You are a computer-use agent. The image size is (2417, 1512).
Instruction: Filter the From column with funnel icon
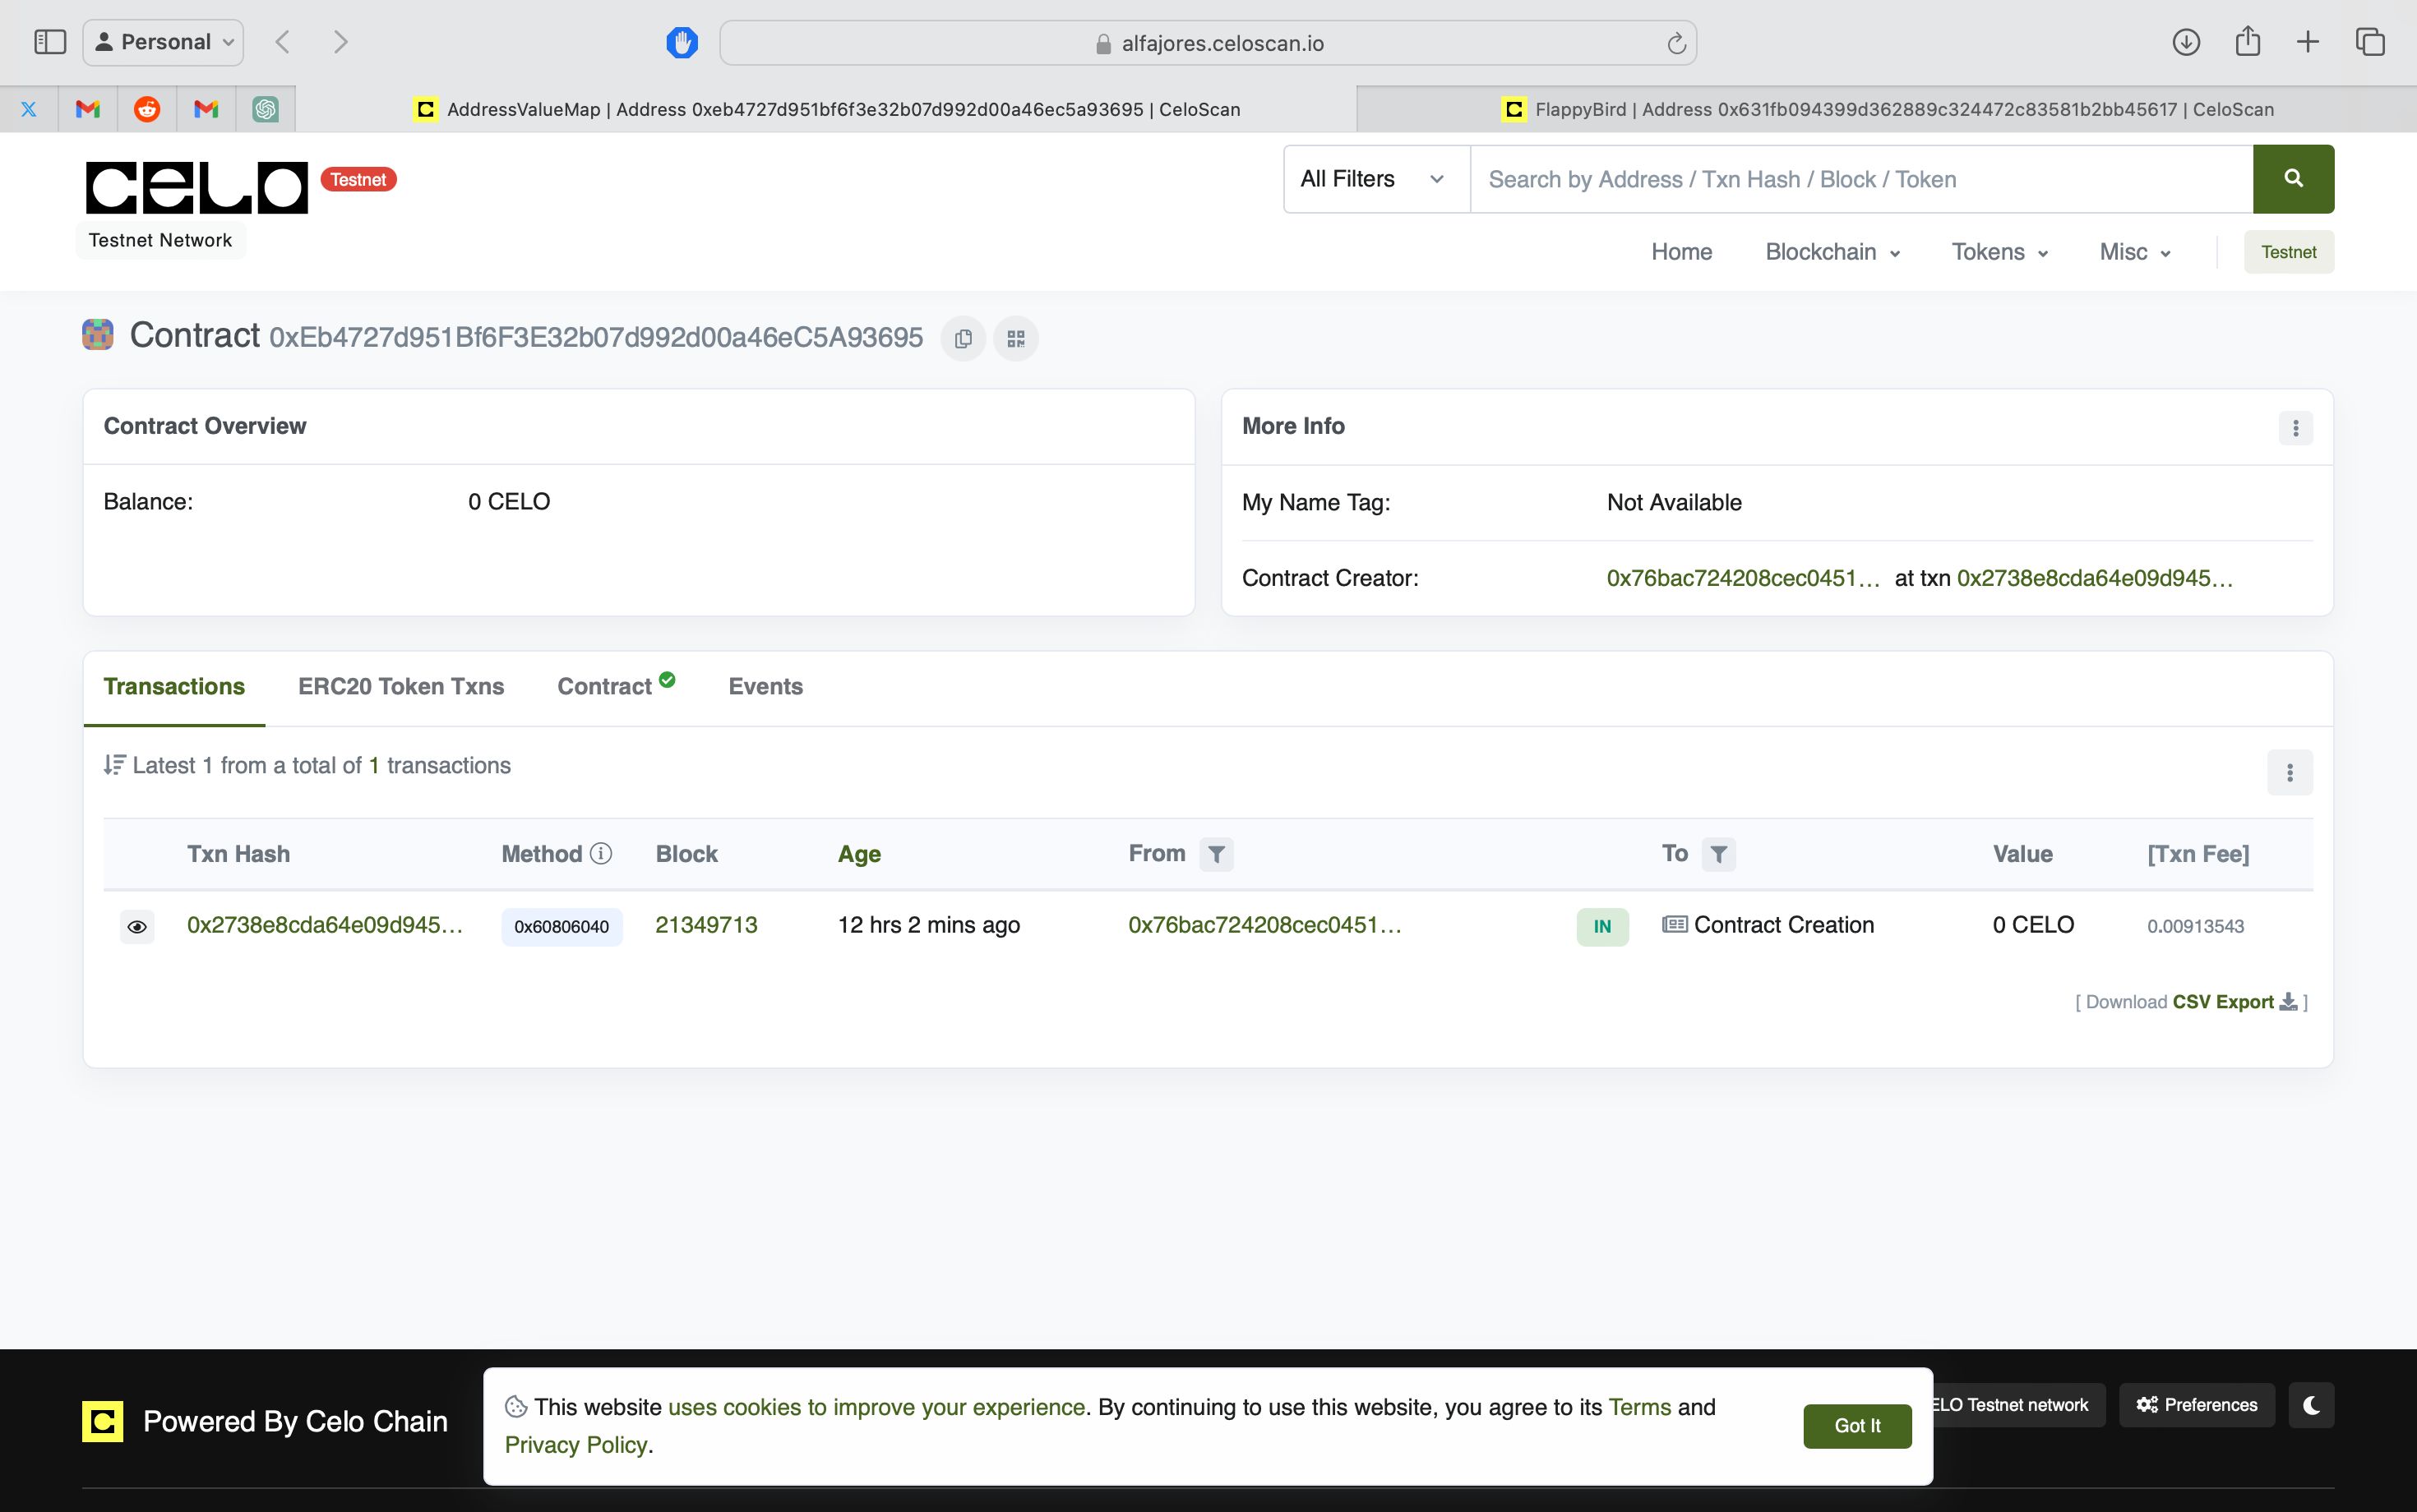tap(1217, 854)
